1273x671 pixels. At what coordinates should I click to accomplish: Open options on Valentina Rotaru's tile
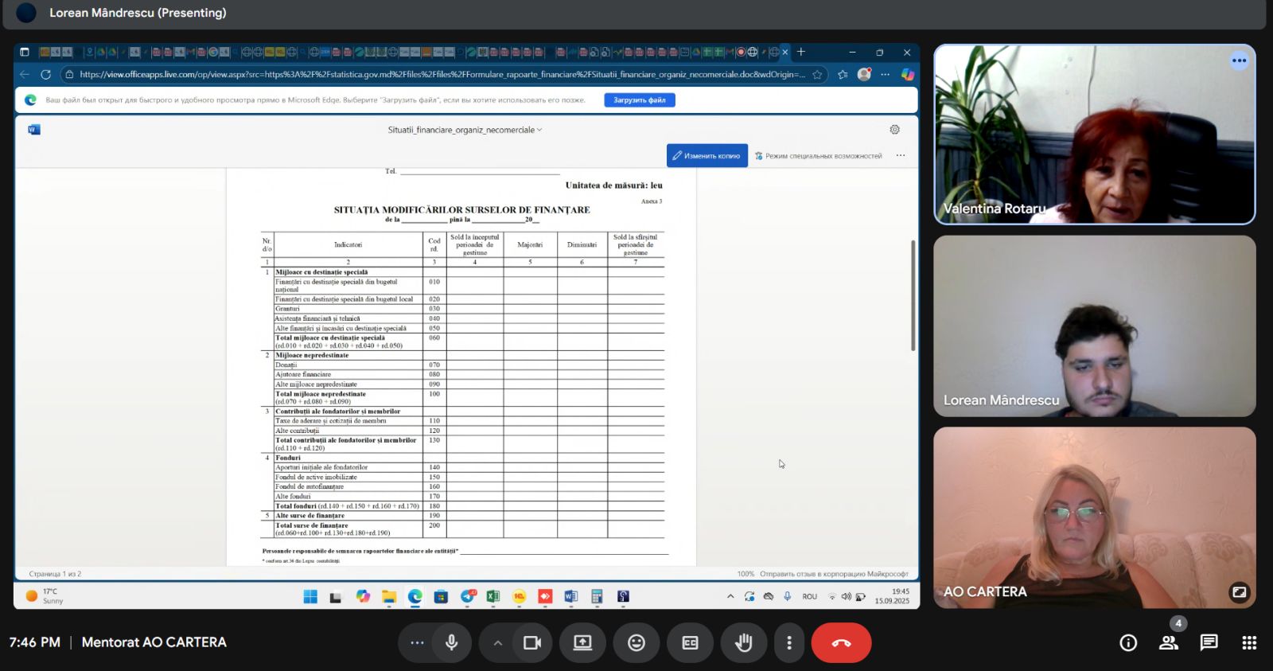(1239, 60)
